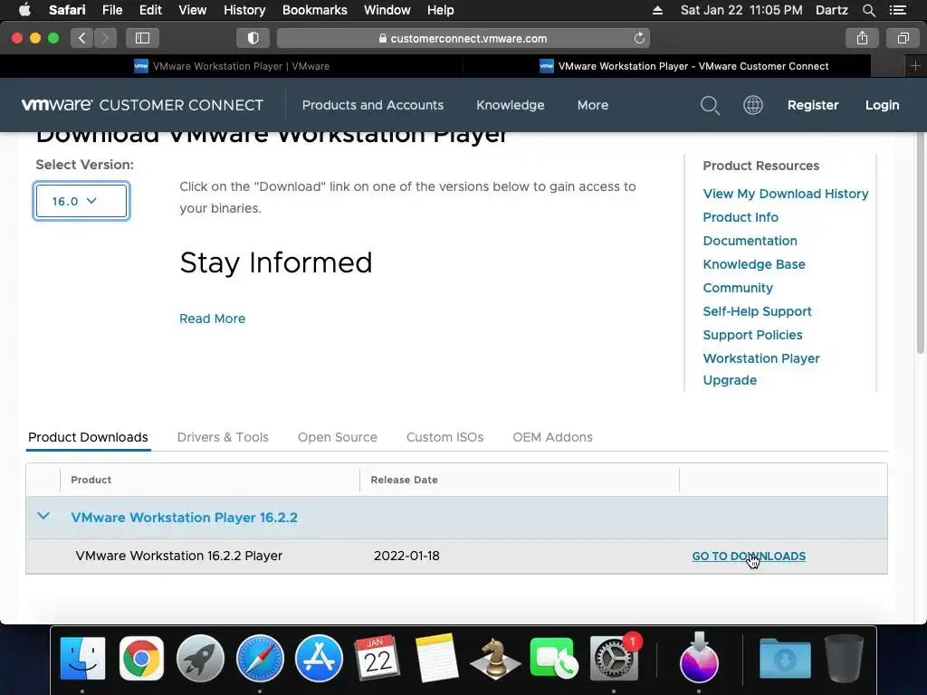
Task: Open the Self-Help Support link
Action: [x=757, y=311]
